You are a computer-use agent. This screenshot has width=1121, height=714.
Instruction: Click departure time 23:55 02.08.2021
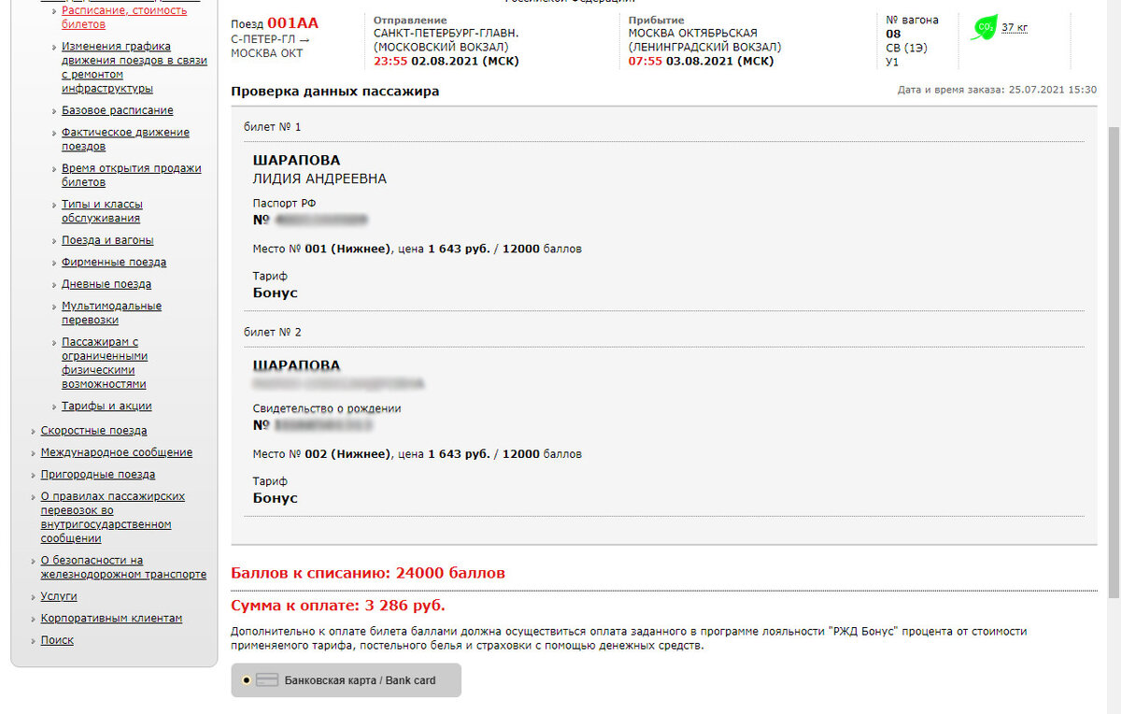[446, 61]
